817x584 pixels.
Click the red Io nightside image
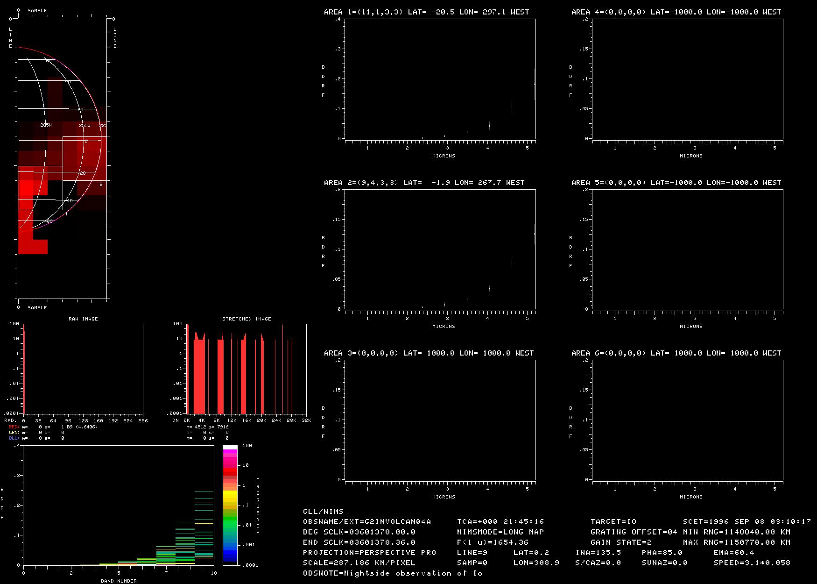(63, 159)
